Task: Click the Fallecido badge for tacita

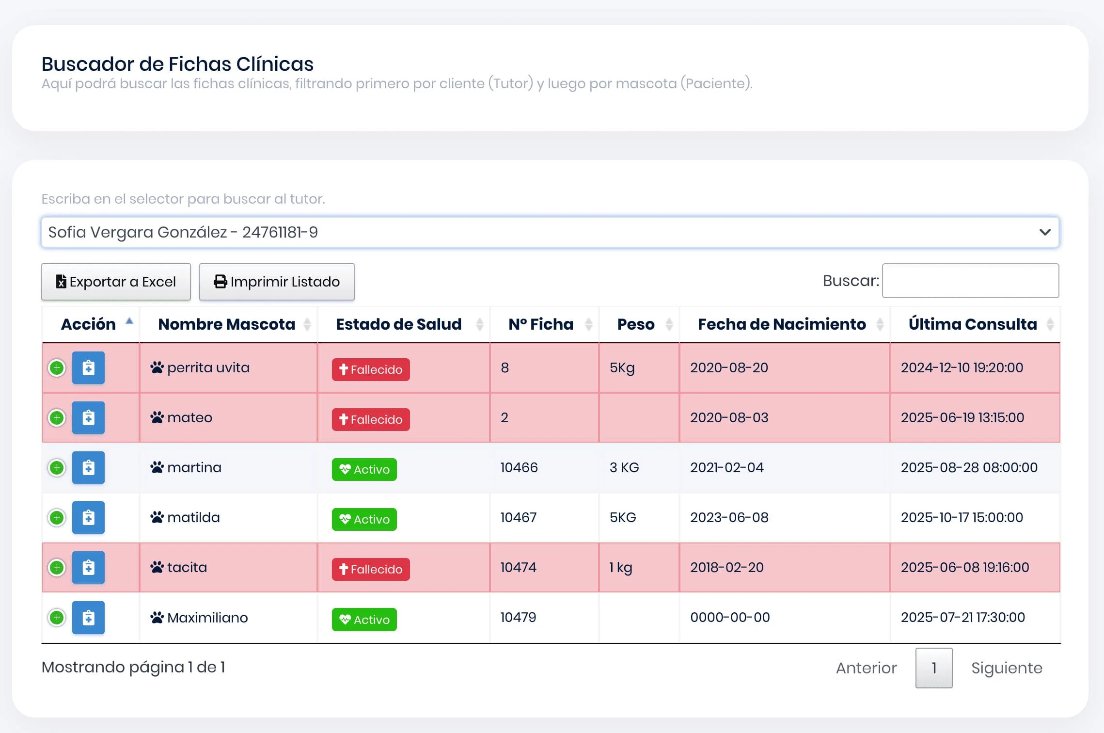Action: [x=371, y=570]
